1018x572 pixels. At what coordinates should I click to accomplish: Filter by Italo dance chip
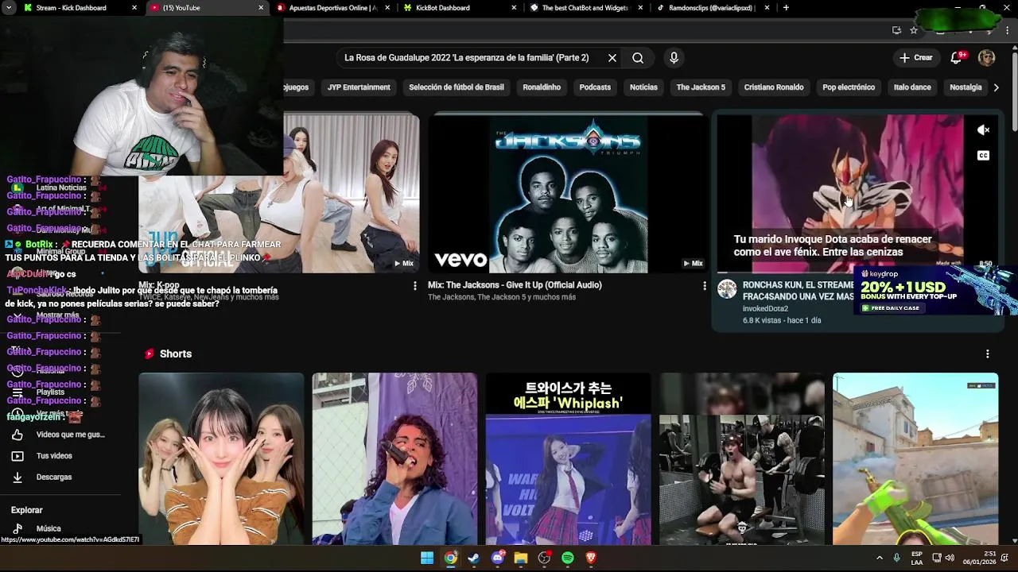click(x=912, y=87)
